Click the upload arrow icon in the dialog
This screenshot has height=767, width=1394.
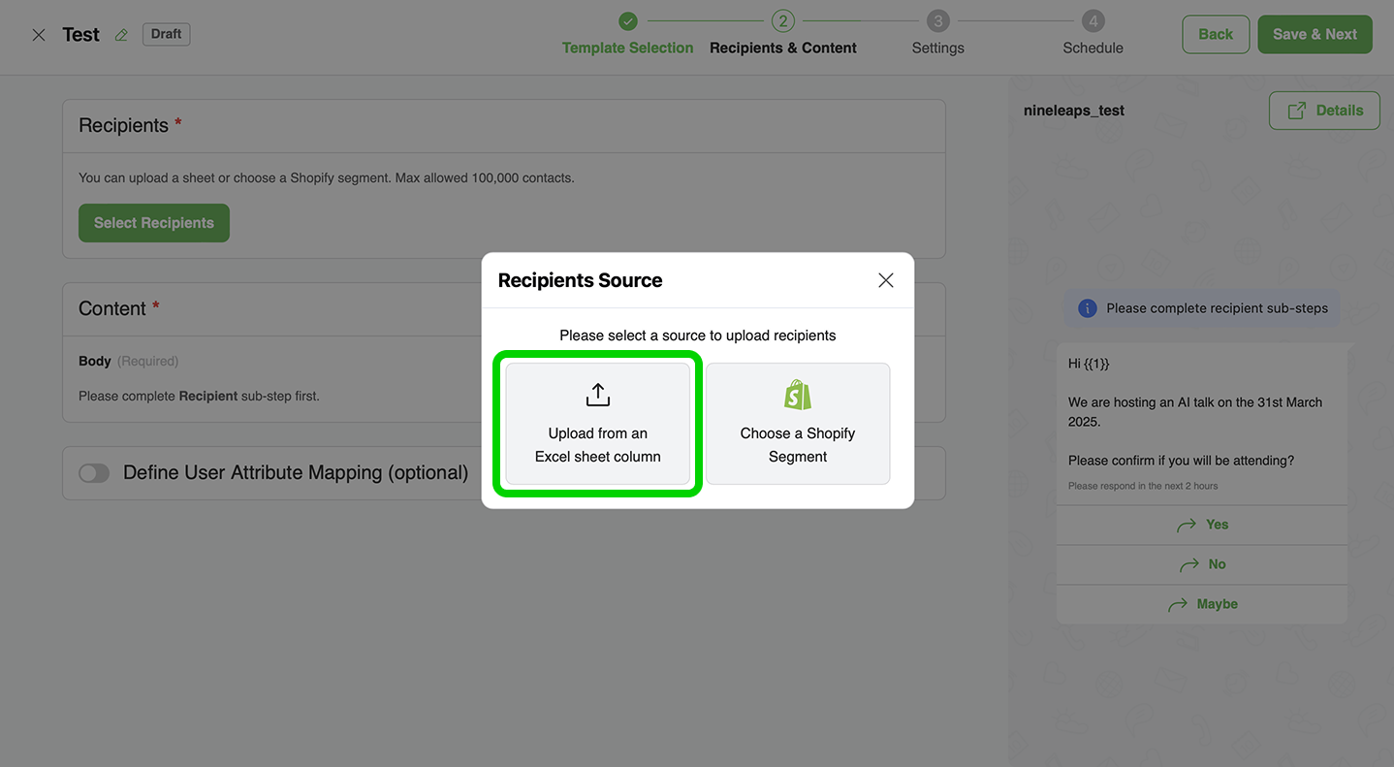[x=597, y=395]
